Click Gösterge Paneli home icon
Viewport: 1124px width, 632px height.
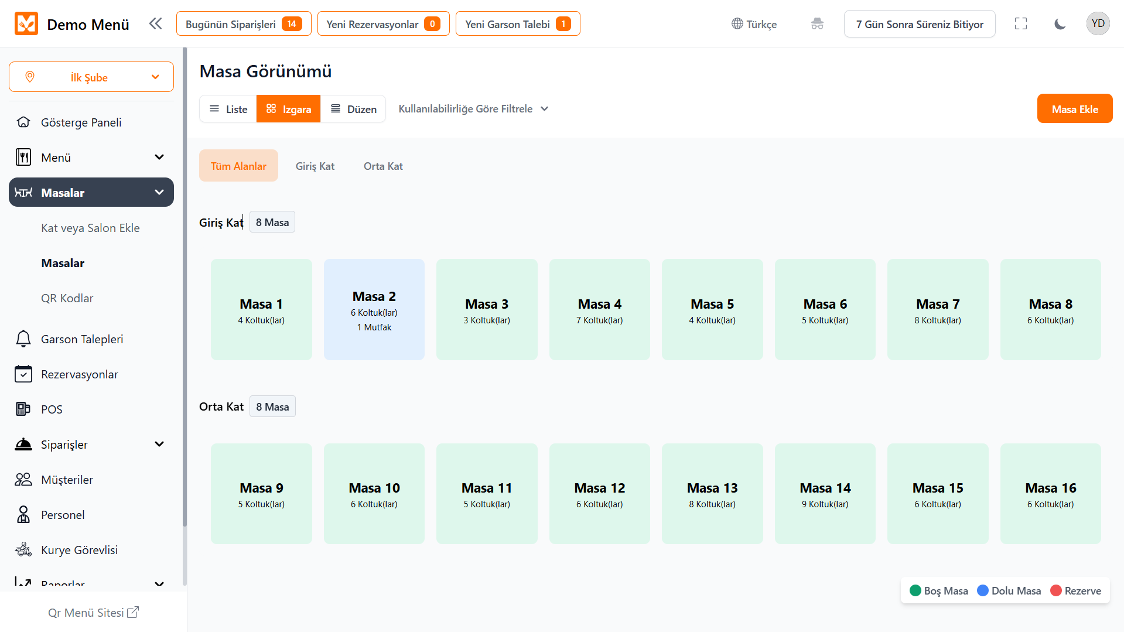(23, 122)
